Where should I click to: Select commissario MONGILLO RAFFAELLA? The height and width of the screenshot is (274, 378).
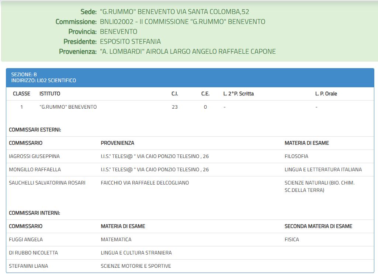coord(35,169)
